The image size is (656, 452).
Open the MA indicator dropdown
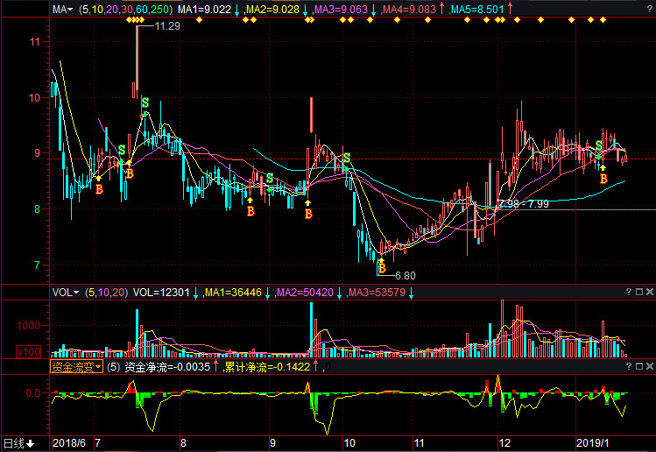[x=62, y=10]
